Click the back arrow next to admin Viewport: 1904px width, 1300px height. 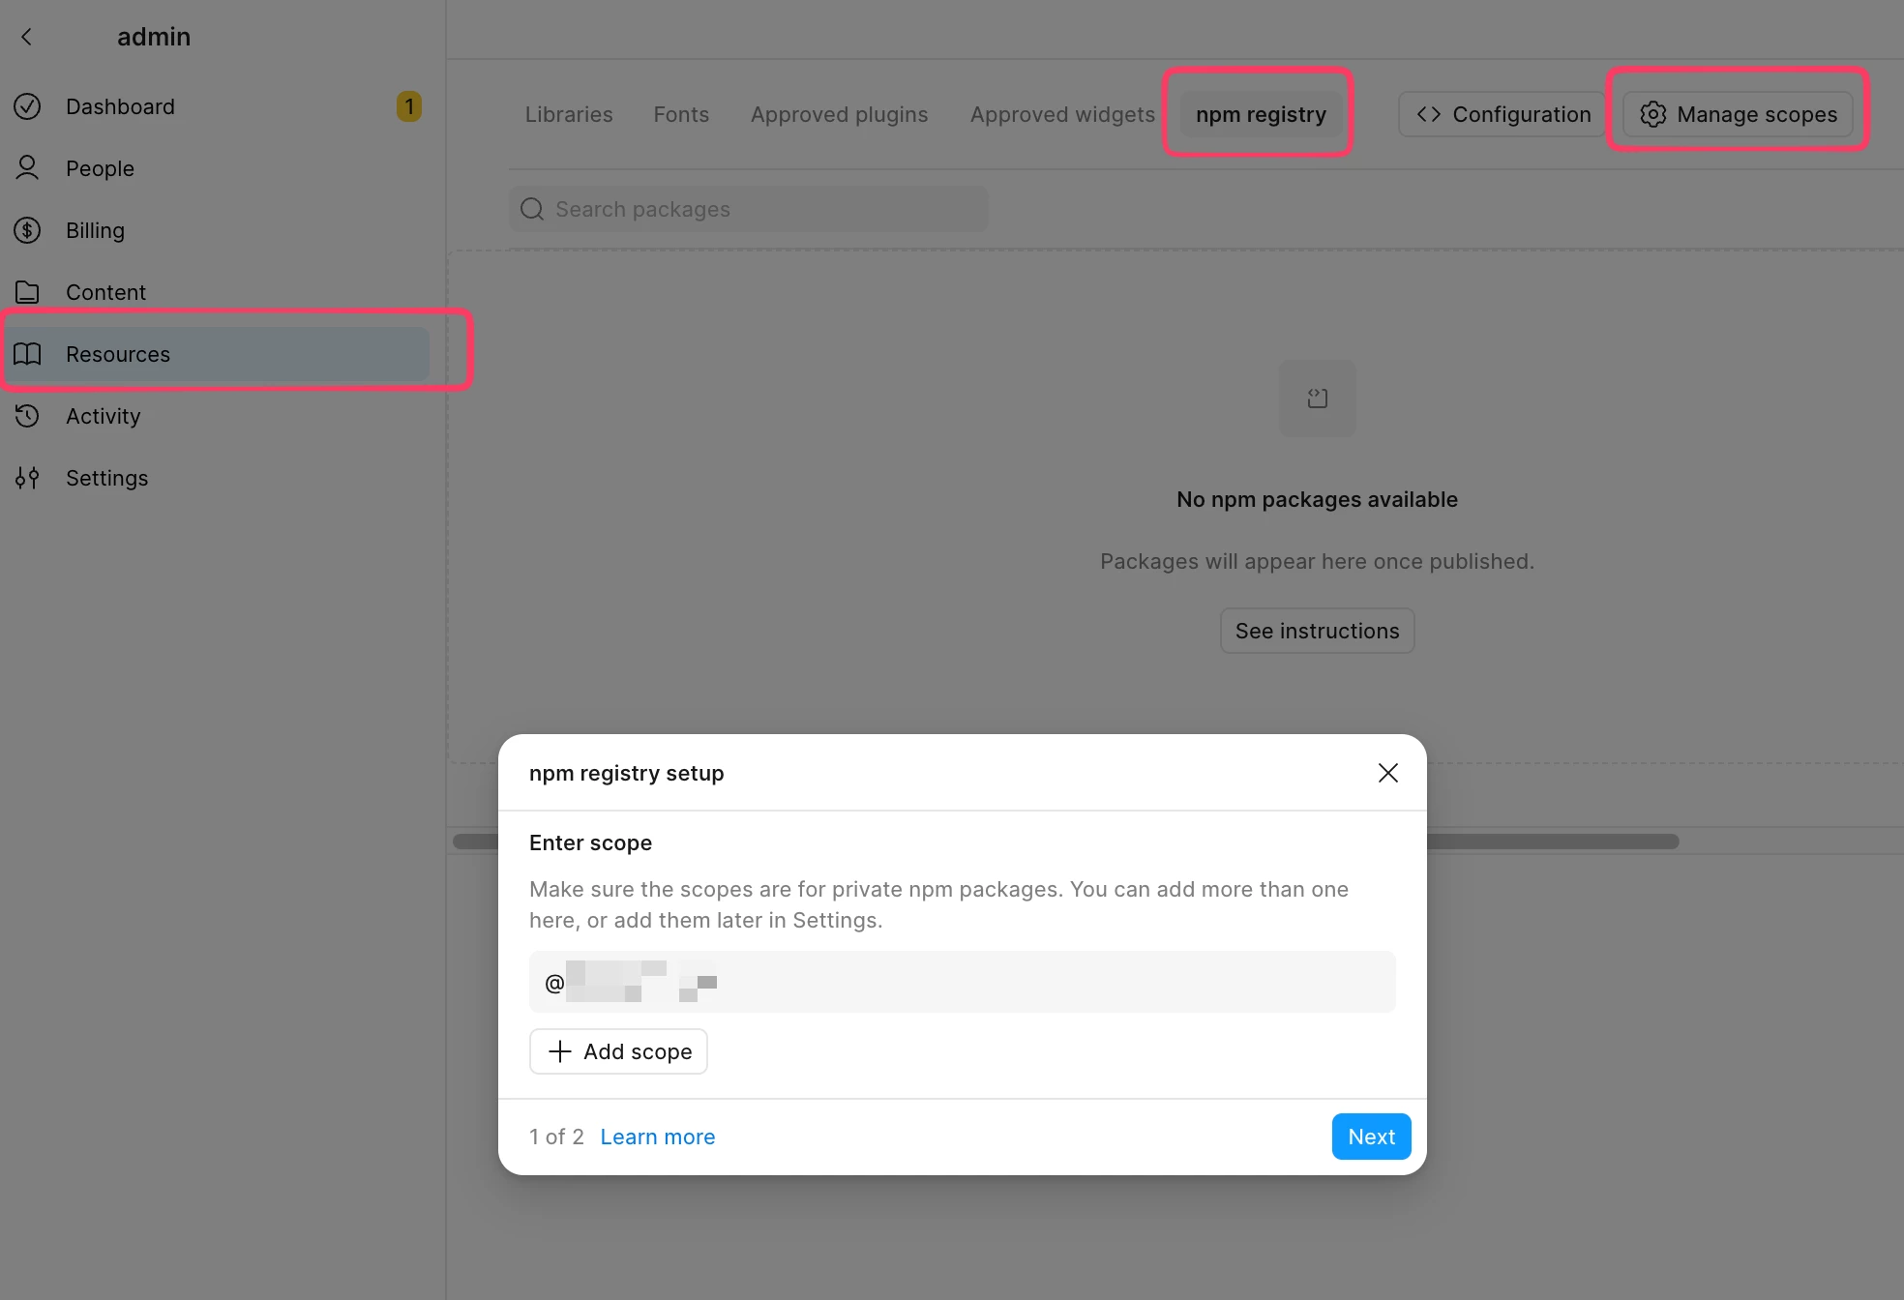[x=26, y=37]
